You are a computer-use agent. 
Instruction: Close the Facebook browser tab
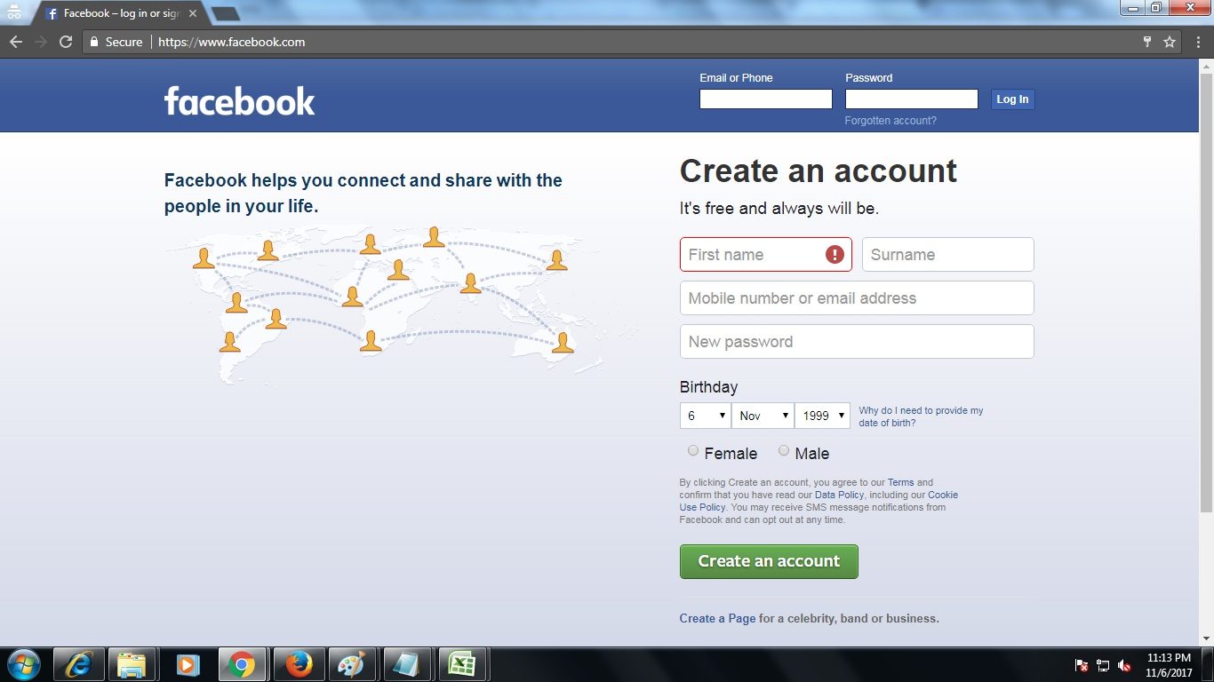point(193,14)
